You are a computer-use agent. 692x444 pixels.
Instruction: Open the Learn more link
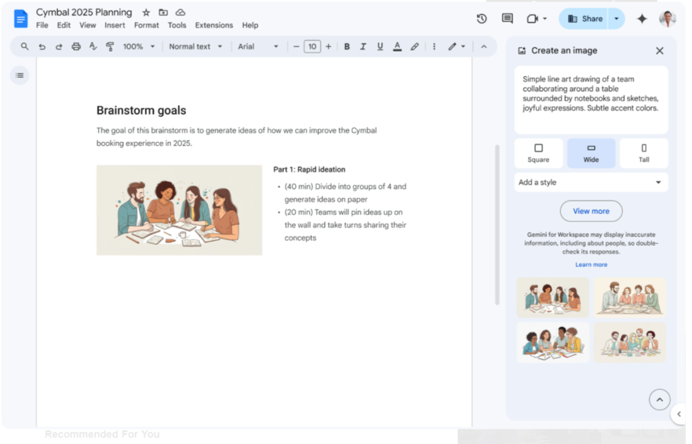point(591,264)
